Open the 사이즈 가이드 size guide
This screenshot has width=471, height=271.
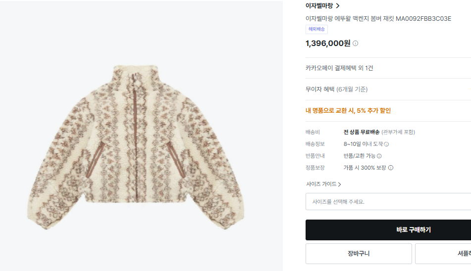(321, 184)
